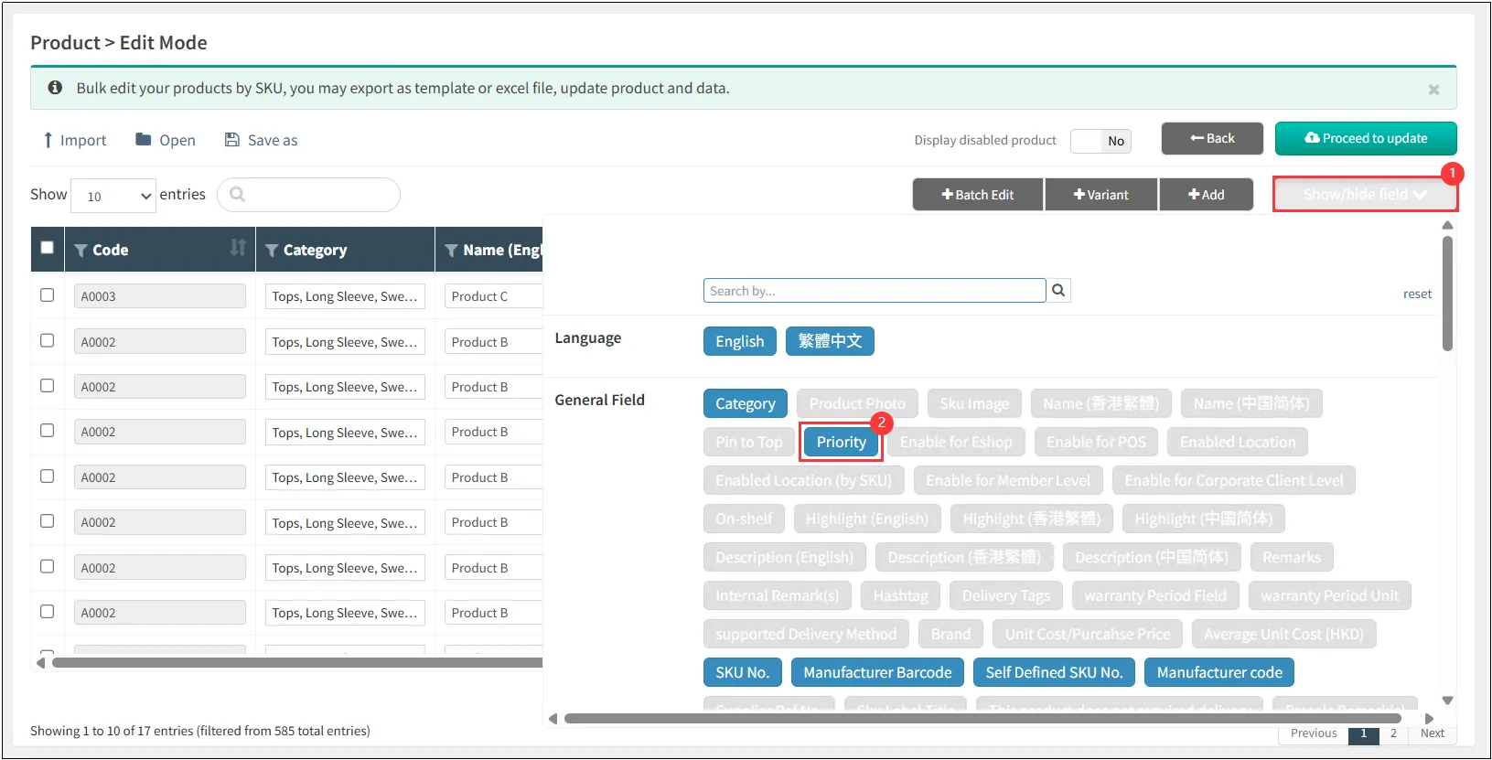
Task: Toggle the Display disabled product switch
Action: click(x=1100, y=141)
